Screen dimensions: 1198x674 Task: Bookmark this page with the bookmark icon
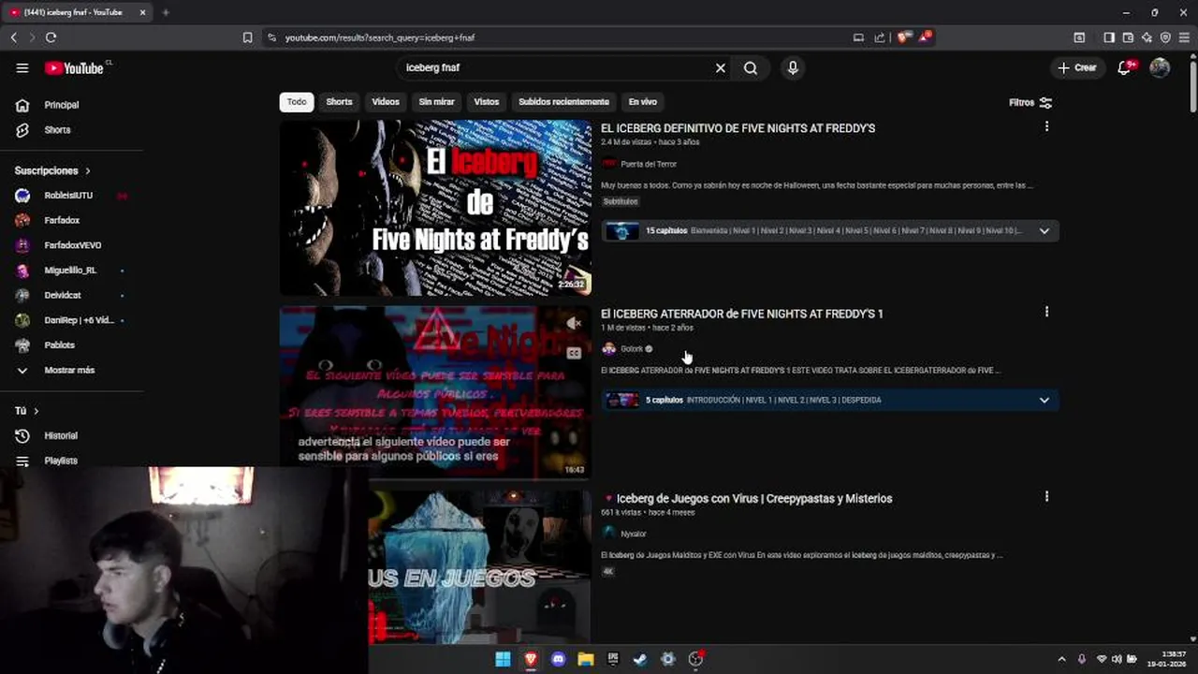coord(247,37)
